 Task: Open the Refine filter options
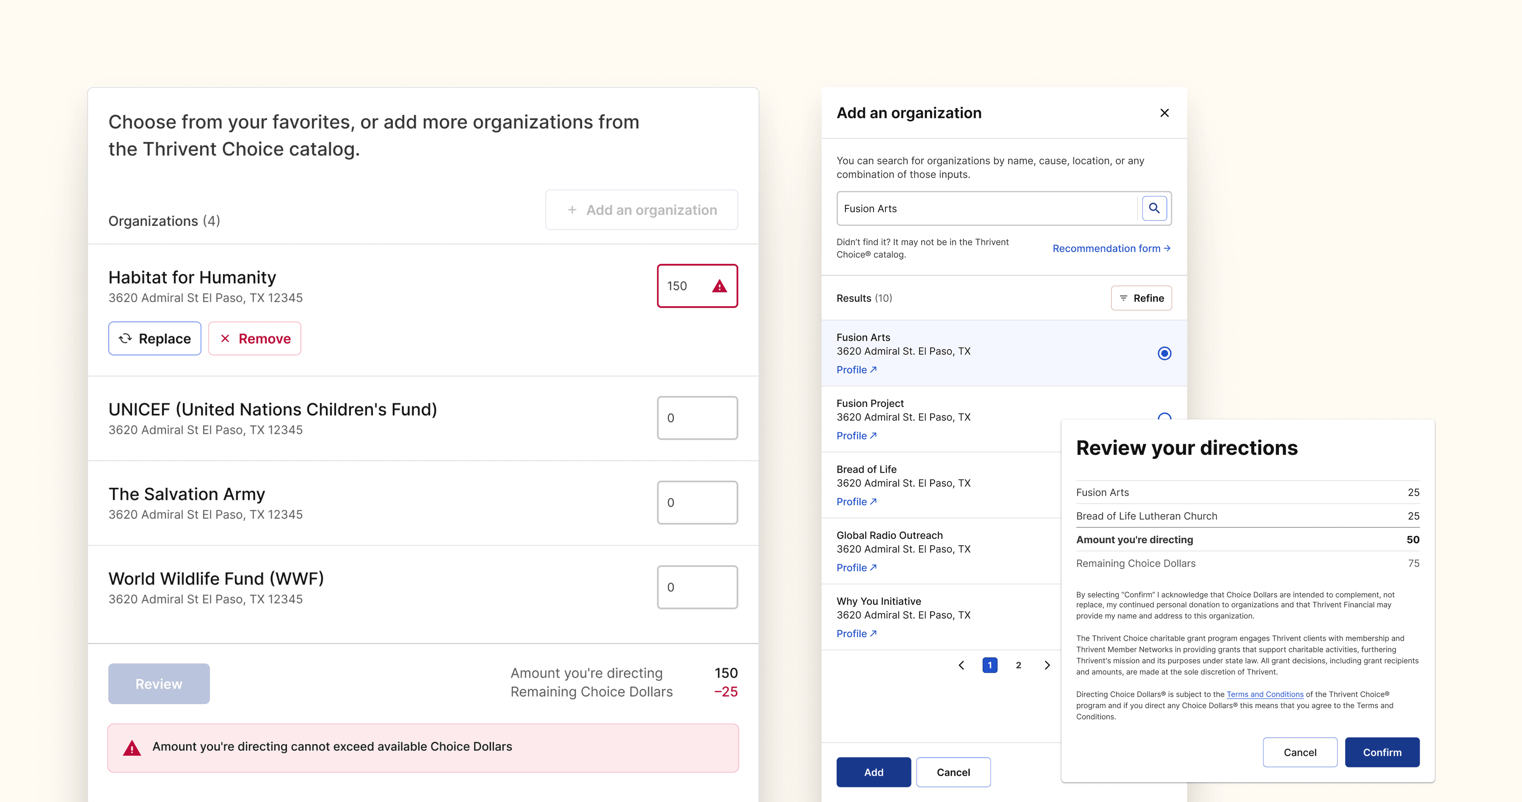(x=1141, y=298)
